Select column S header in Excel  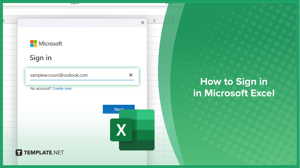coord(154,21)
